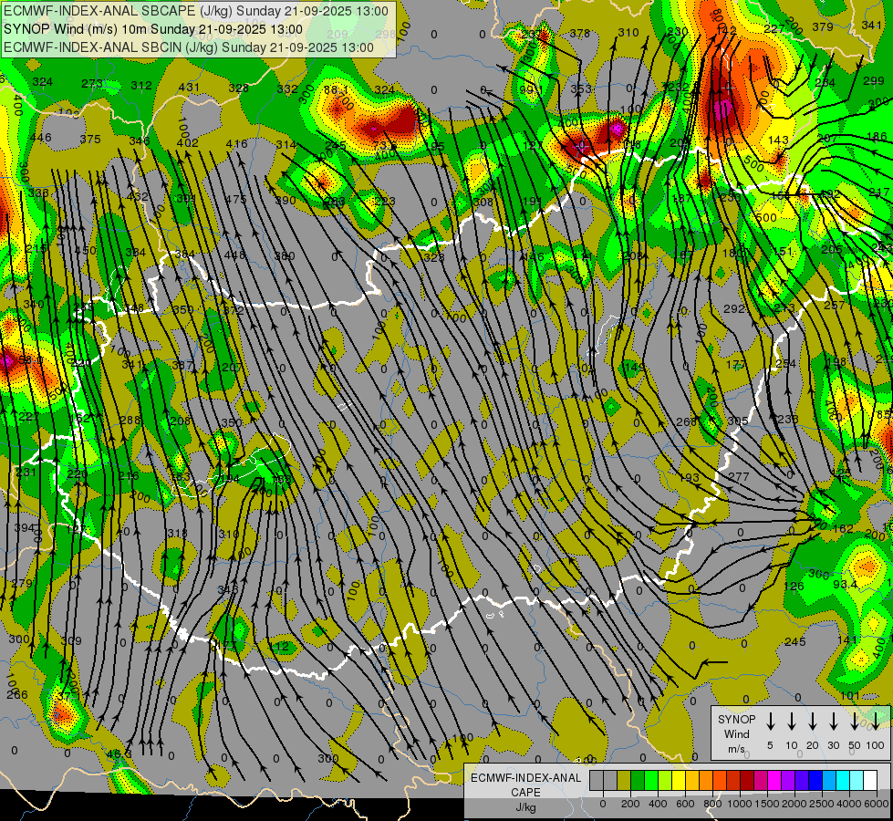Select the SBCIN title line at top
The image size is (893, 821).
point(189,47)
